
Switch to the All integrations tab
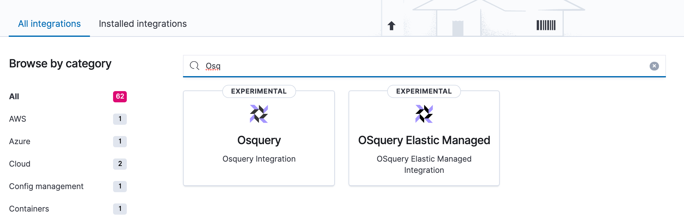pos(49,24)
